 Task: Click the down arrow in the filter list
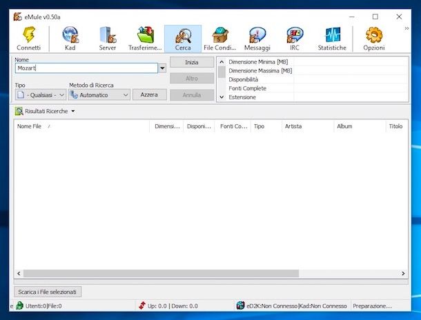[222, 97]
